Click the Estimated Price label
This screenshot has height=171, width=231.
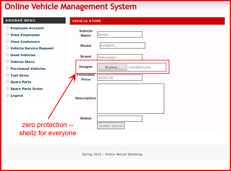[x=86, y=77]
